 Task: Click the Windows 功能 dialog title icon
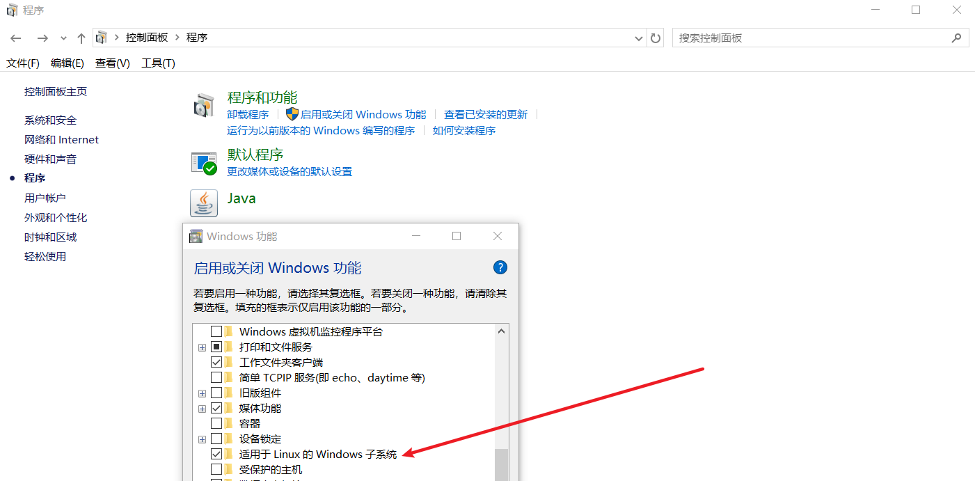pyautogui.click(x=196, y=237)
